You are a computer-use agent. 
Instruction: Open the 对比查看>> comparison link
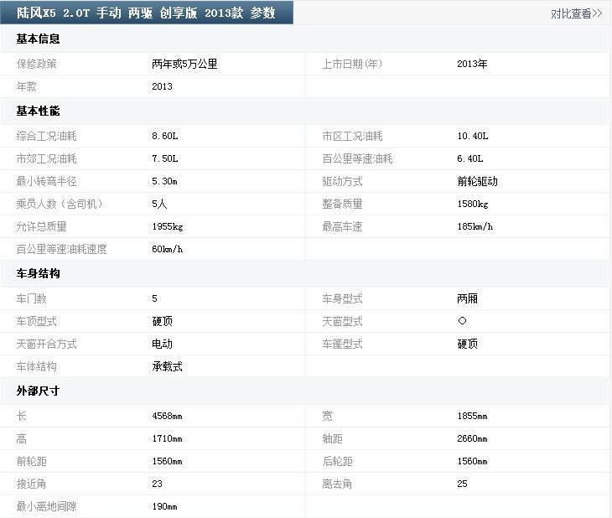tap(577, 13)
